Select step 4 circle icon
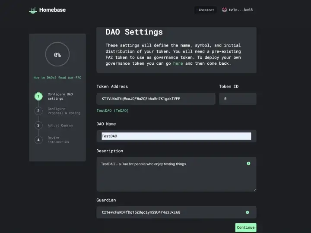The width and height of the screenshot is (311, 233). (x=38, y=140)
